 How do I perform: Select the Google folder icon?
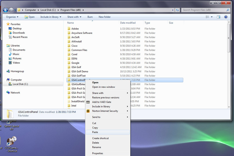[x=69, y=63]
